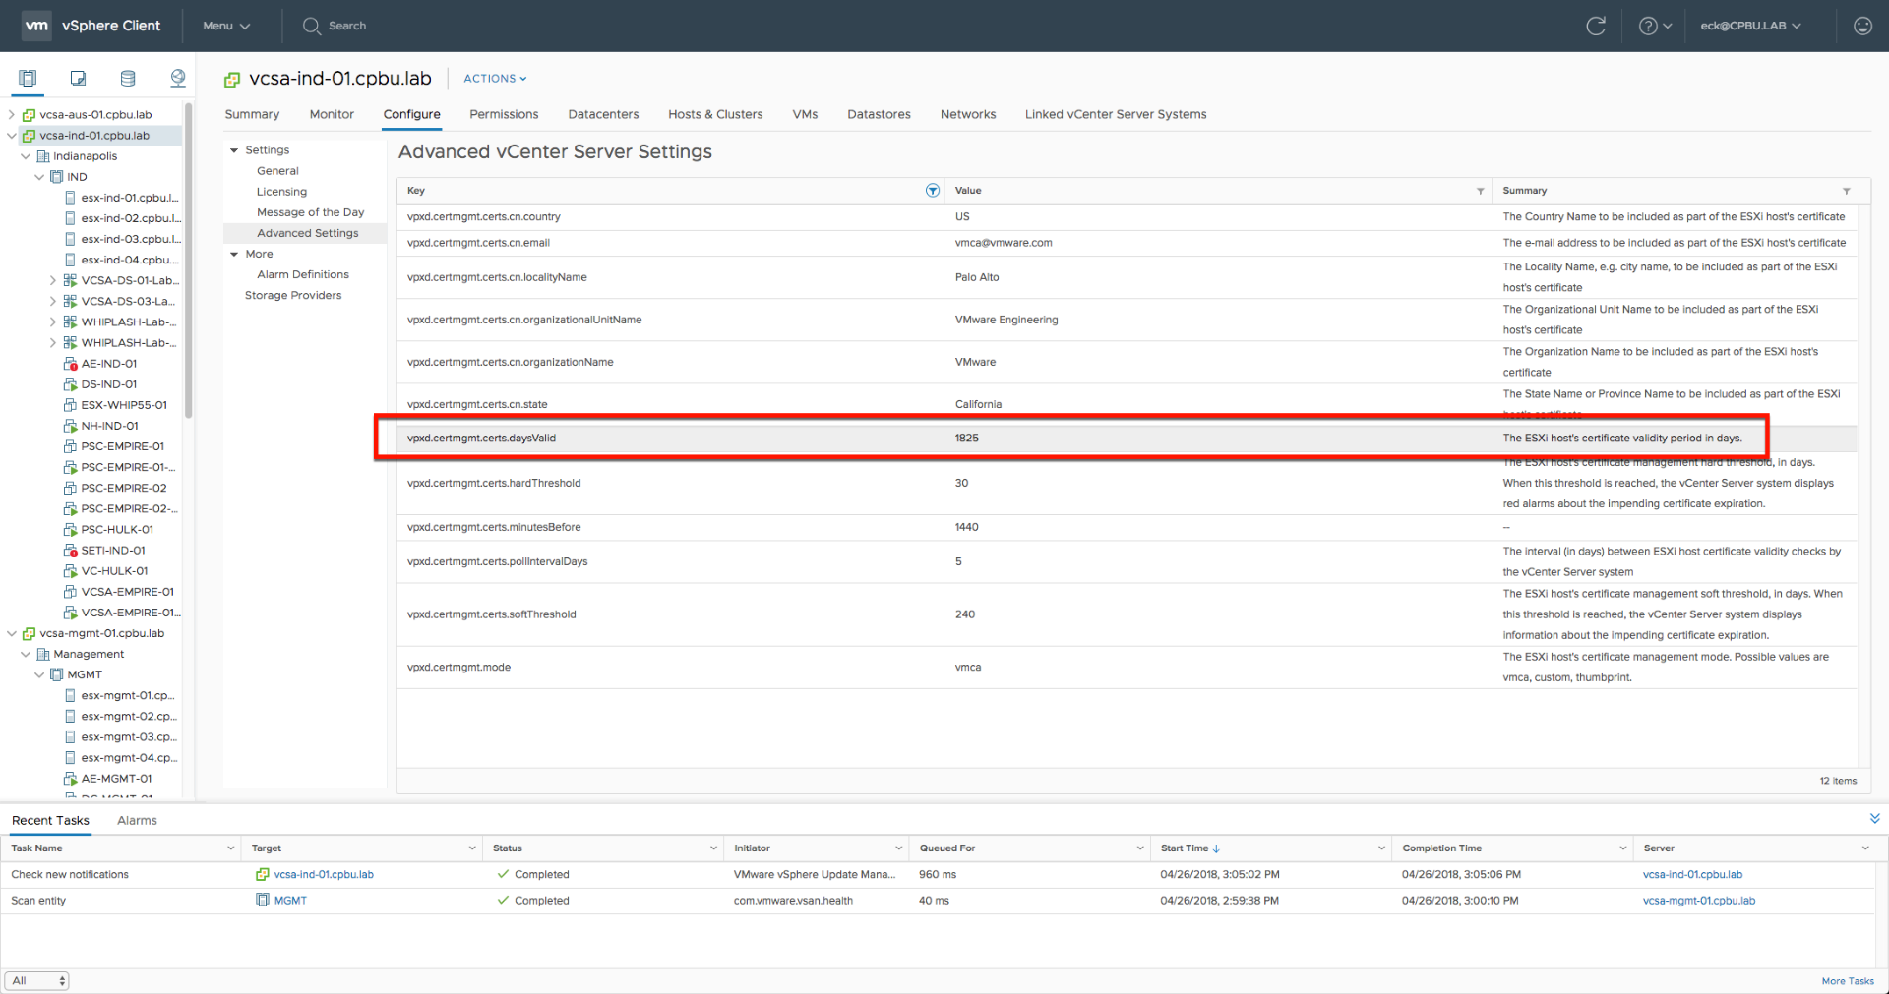Switch to the Permissions tab
This screenshot has width=1889, height=994.
coord(504,115)
